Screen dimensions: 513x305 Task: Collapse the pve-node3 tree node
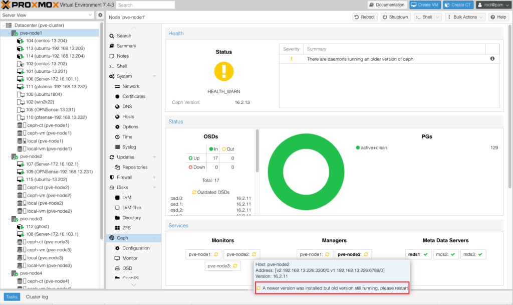[9, 219]
